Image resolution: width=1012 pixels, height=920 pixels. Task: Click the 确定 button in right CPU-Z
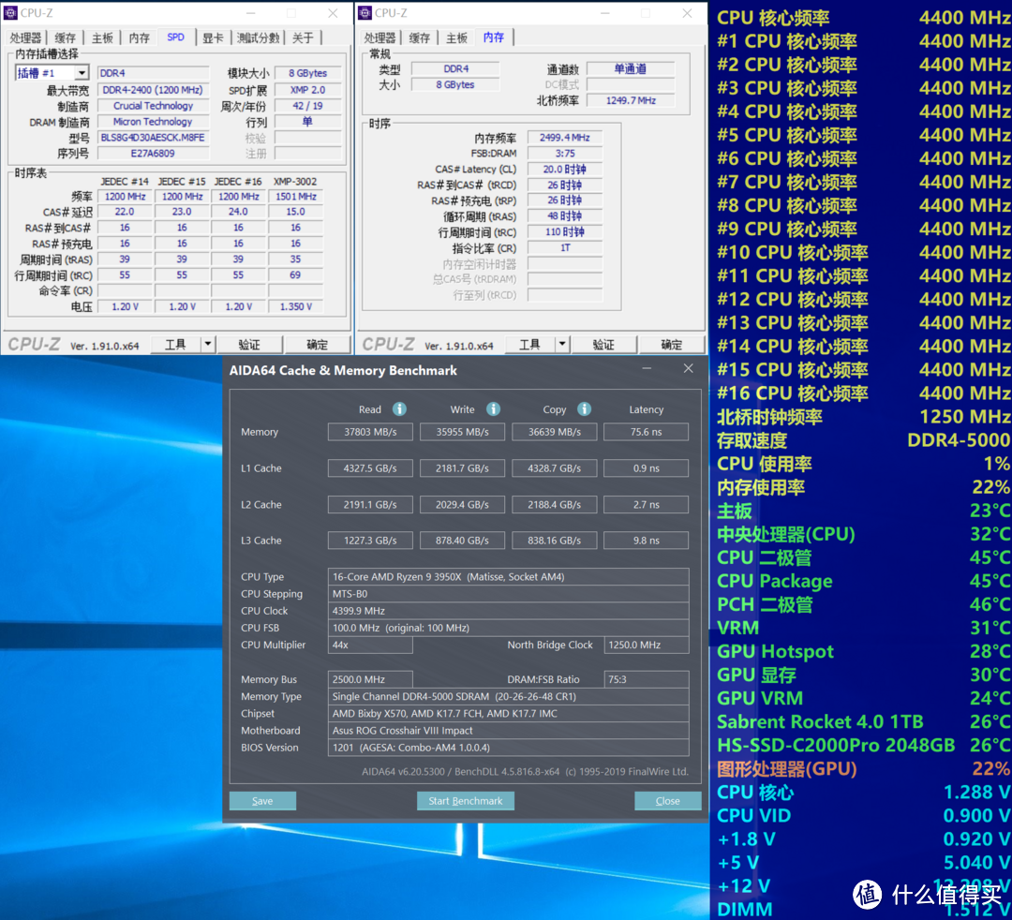pyautogui.click(x=671, y=345)
